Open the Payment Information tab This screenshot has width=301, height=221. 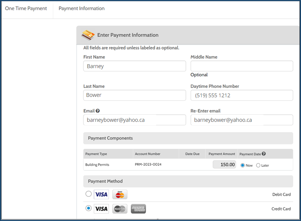tap(82, 8)
